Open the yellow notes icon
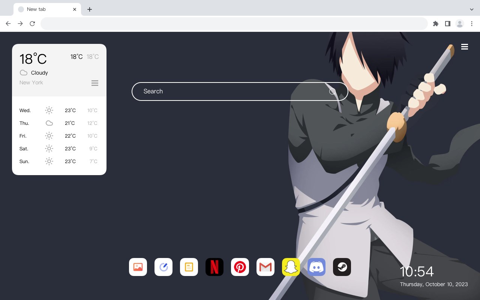Screen dimensions: 480x300 pos(189,267)
